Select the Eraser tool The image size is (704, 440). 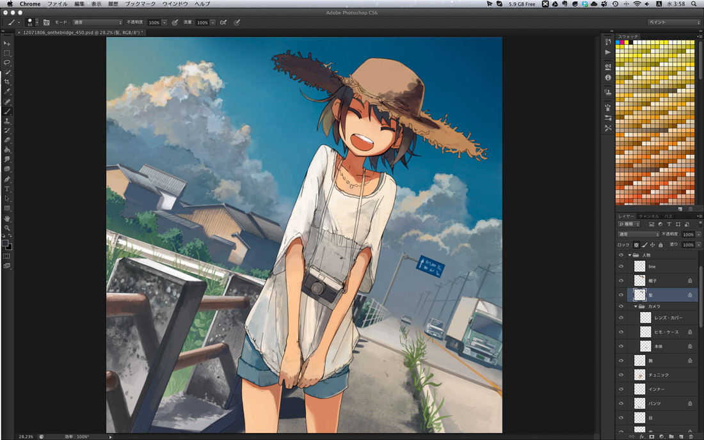(7, 140)
